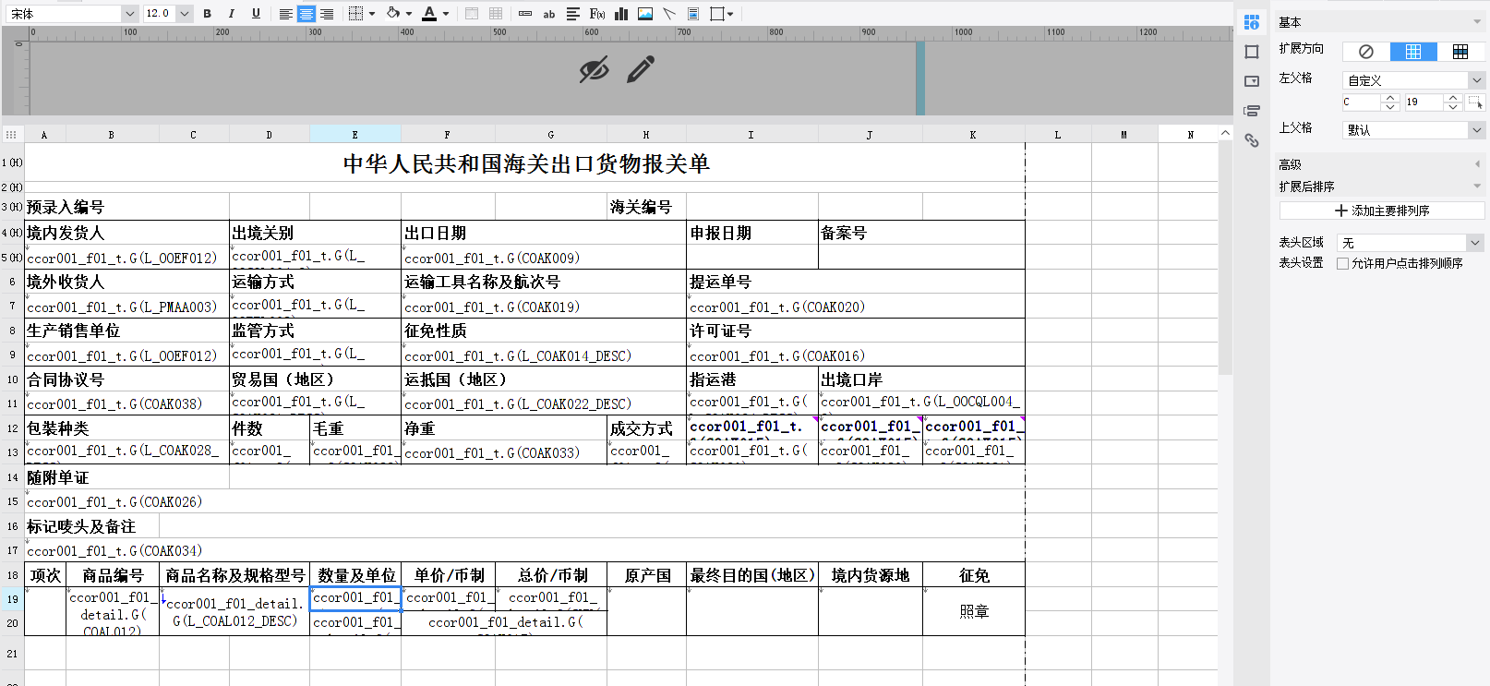Toggle bold text formatting
This screenshot has width=1490, height=686.
tap(207, 14)
